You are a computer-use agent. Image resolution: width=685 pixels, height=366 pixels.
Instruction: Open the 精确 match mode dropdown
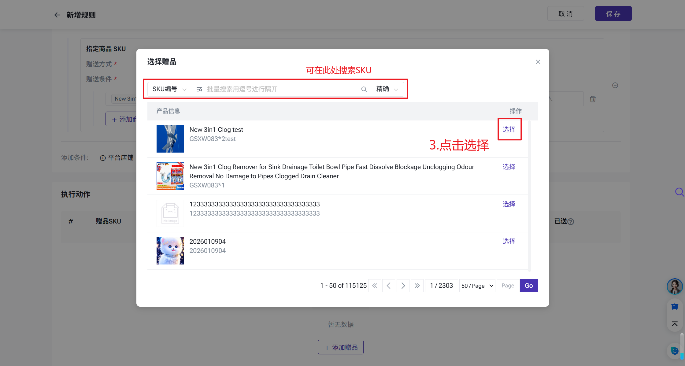pos(387,89)
